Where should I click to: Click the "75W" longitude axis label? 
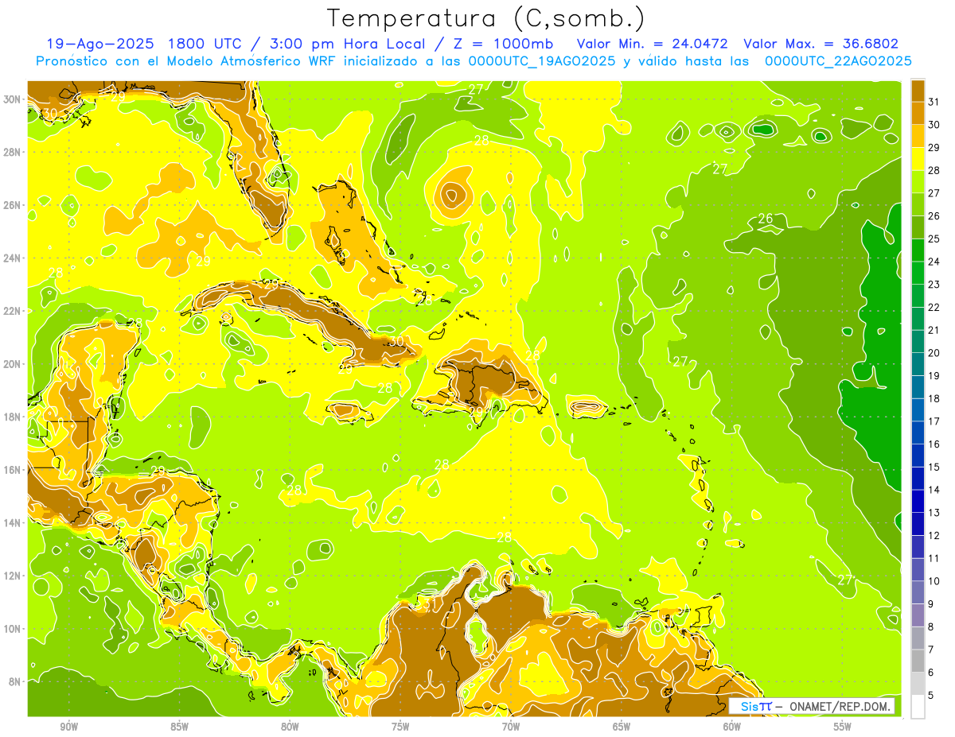click(400, 727)
